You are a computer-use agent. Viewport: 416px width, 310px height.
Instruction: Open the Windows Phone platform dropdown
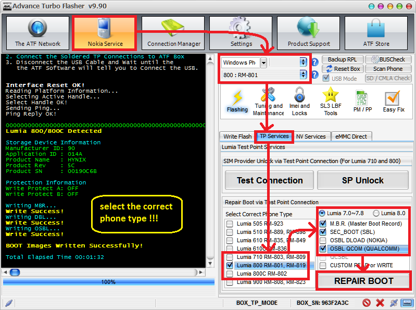[x=263, y=63]
